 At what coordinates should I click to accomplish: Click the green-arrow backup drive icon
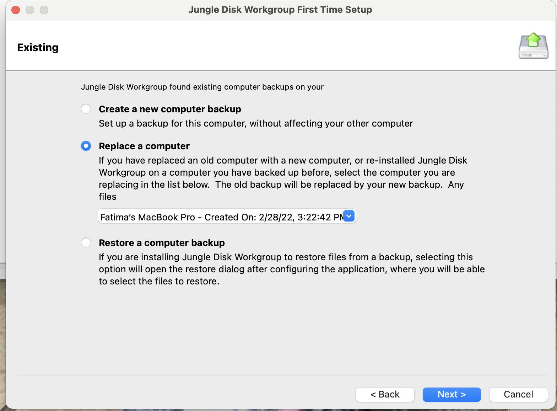pyautogui.click(x=533, y=46)
